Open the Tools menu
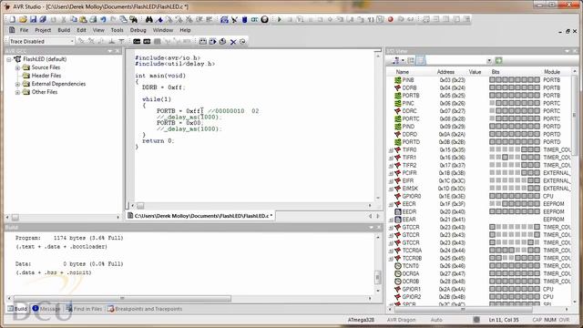The image size is (583, 328). (x=117, y=30)
